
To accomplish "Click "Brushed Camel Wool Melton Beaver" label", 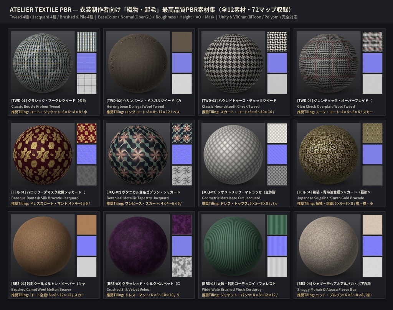I will [41, 289].
